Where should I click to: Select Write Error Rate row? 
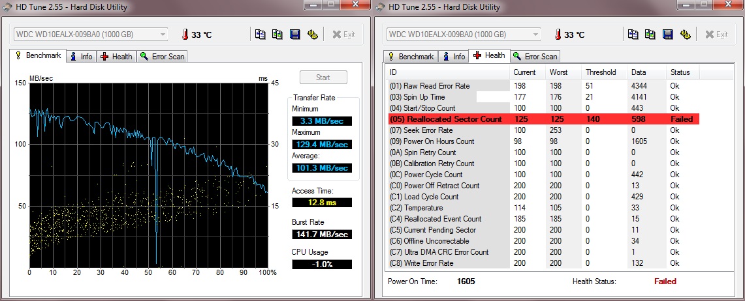point(543,263)
